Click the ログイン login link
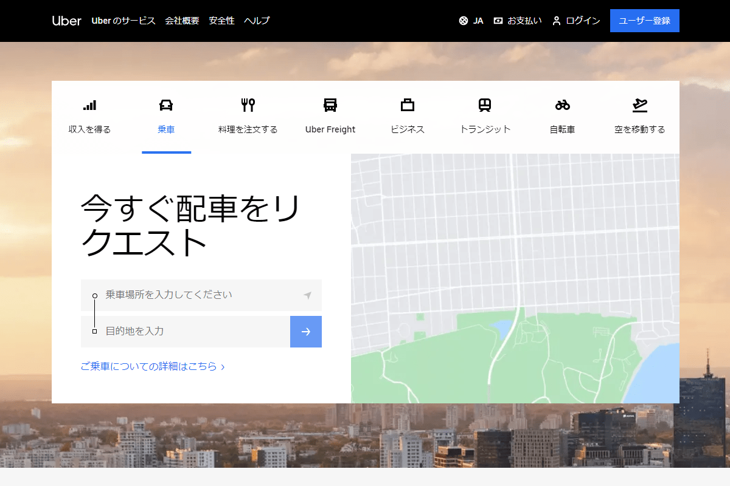The width and height of the screenshot is (730, 486). (576, 21)
